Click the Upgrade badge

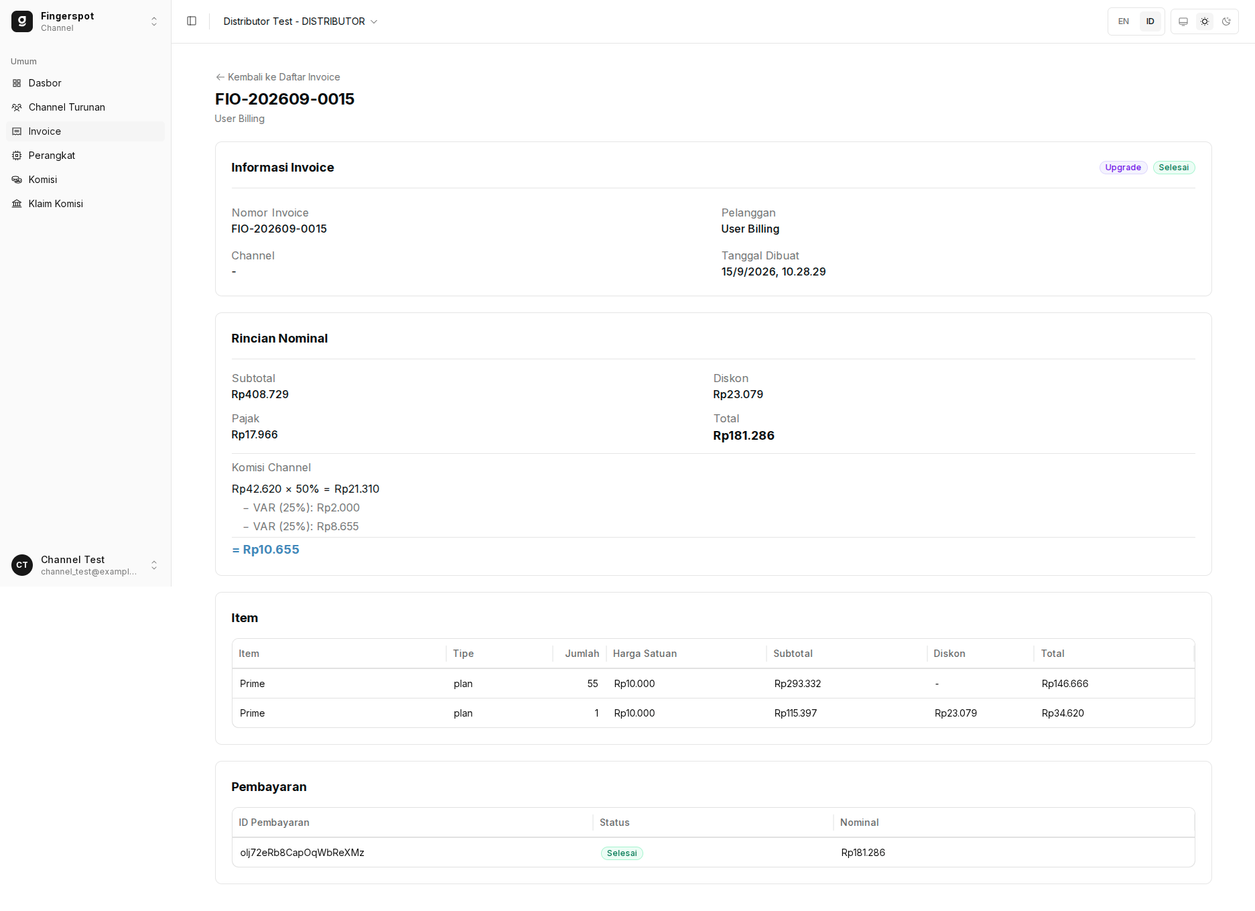pos(1123,168)
